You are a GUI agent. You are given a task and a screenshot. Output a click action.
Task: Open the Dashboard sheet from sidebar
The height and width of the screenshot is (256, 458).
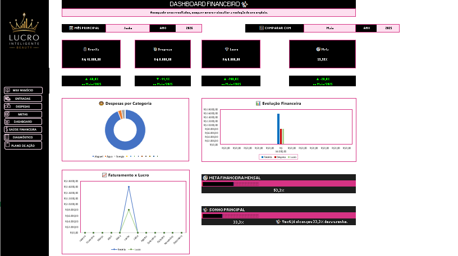[x=23, y=122]
